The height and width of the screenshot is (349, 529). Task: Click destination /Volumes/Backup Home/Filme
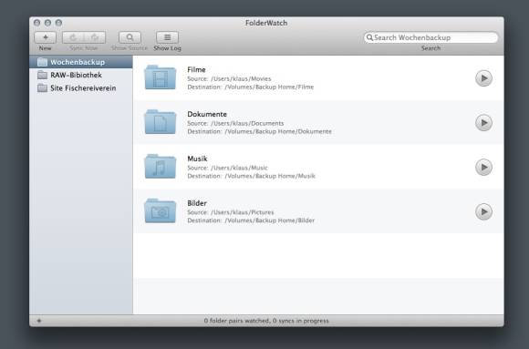click(x=269, y=87)
